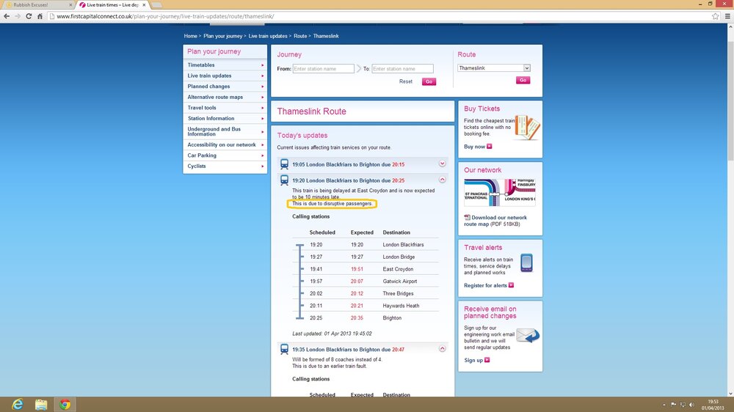Expand the 19:05 London Blackfriars service details

click(442, 163)
